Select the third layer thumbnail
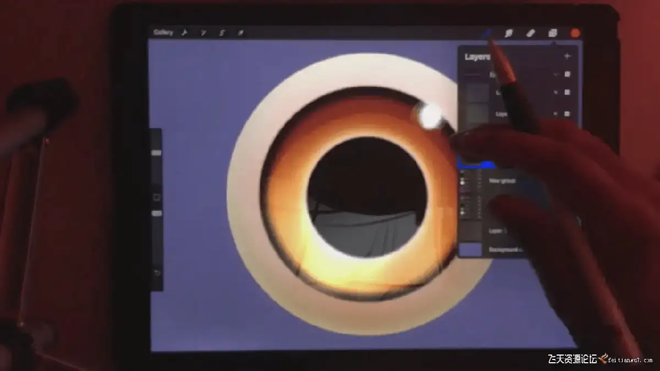Image resolution: width=660 pixels, height=371 pixels. pyautogui.click(x=476, y=114)
